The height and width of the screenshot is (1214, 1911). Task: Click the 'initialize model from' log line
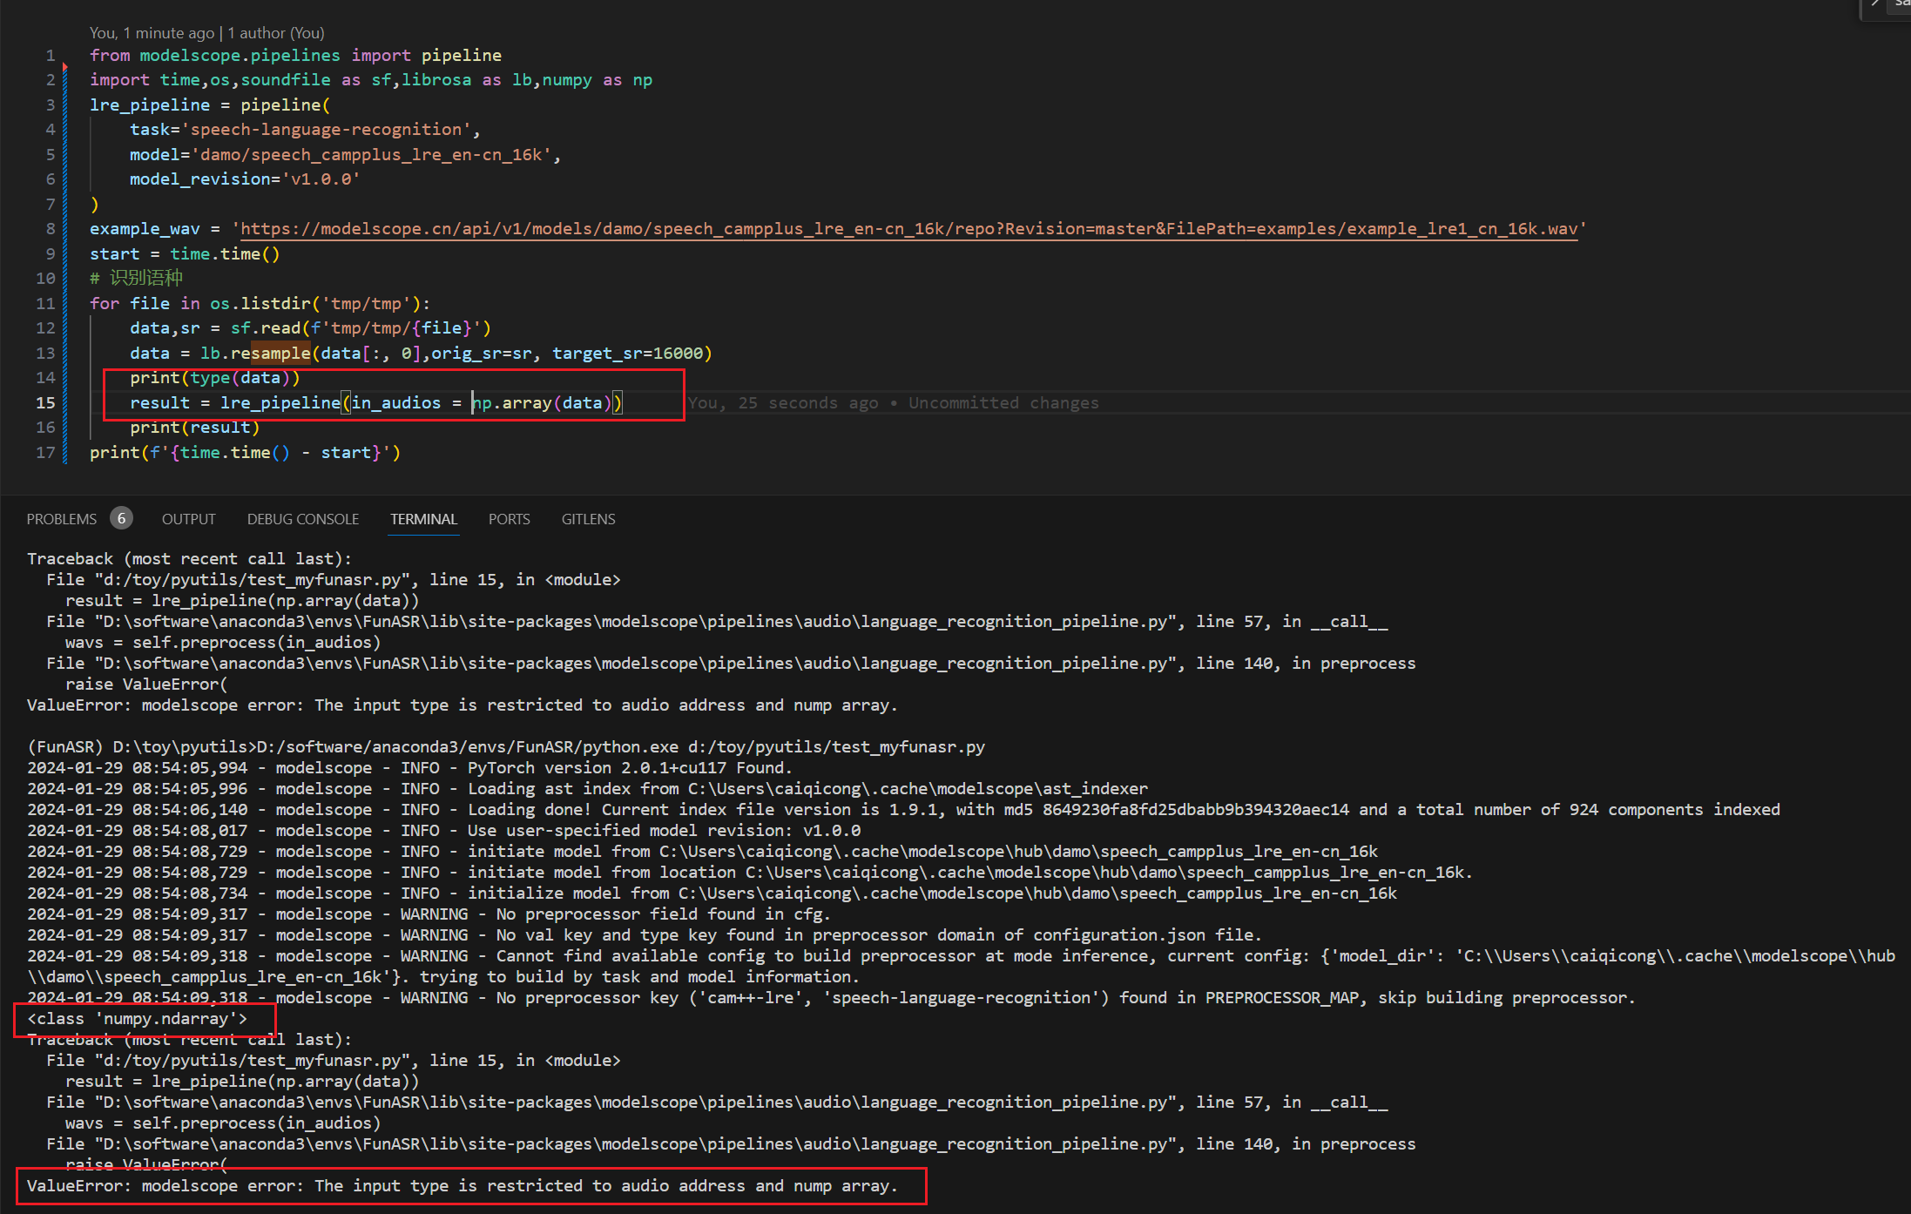(x=712, y=894)
